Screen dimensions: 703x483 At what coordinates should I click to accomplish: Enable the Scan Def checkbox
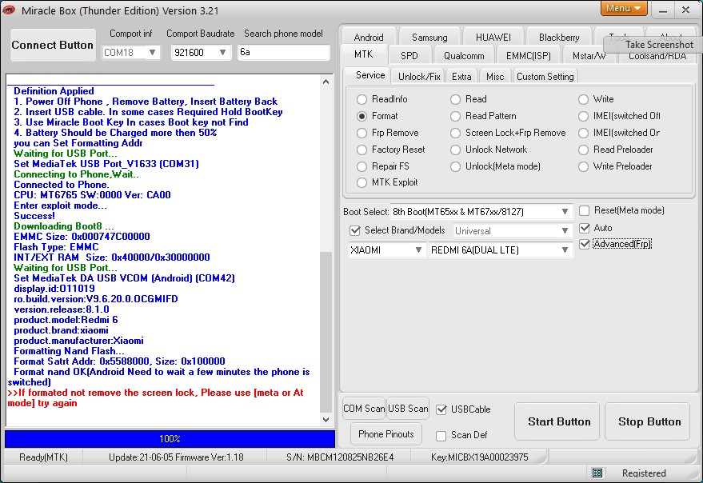pos(441,436)
